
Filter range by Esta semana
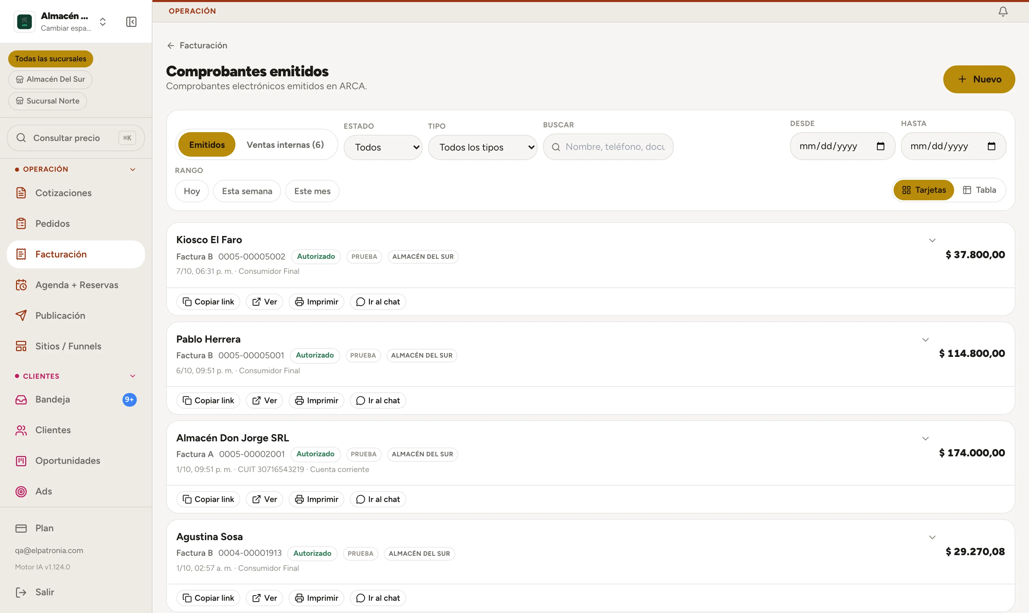pos(247,191)
